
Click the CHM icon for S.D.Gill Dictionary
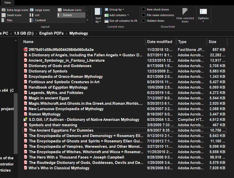tap(26, 120)
